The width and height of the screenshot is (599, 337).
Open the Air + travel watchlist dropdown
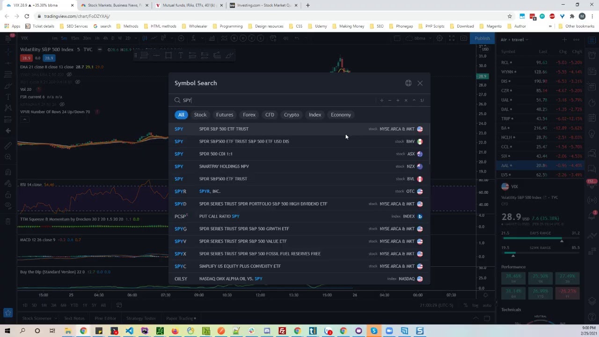(514, 39)
